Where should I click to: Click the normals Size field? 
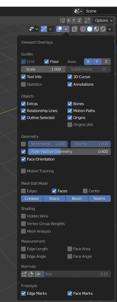pos(76,274)
